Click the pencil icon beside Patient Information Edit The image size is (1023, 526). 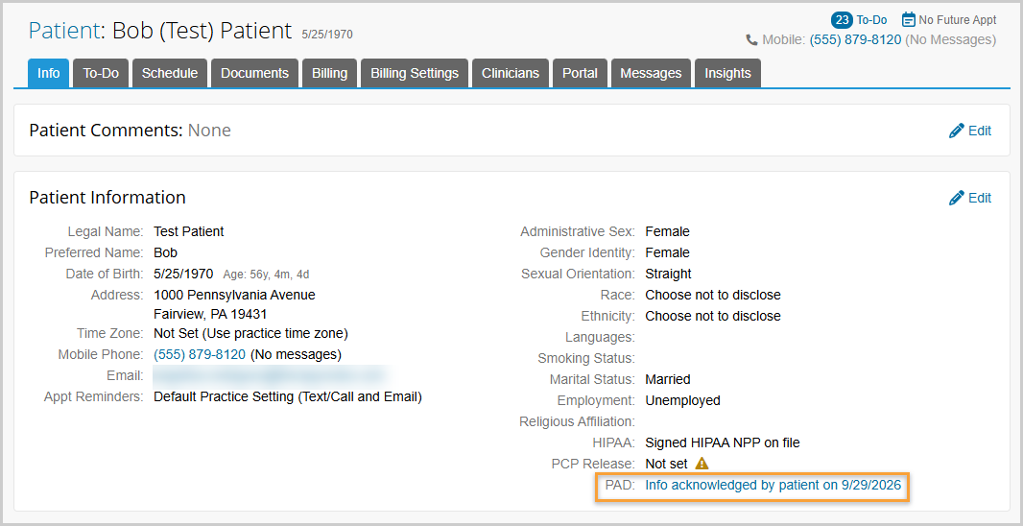click(957, 198)
